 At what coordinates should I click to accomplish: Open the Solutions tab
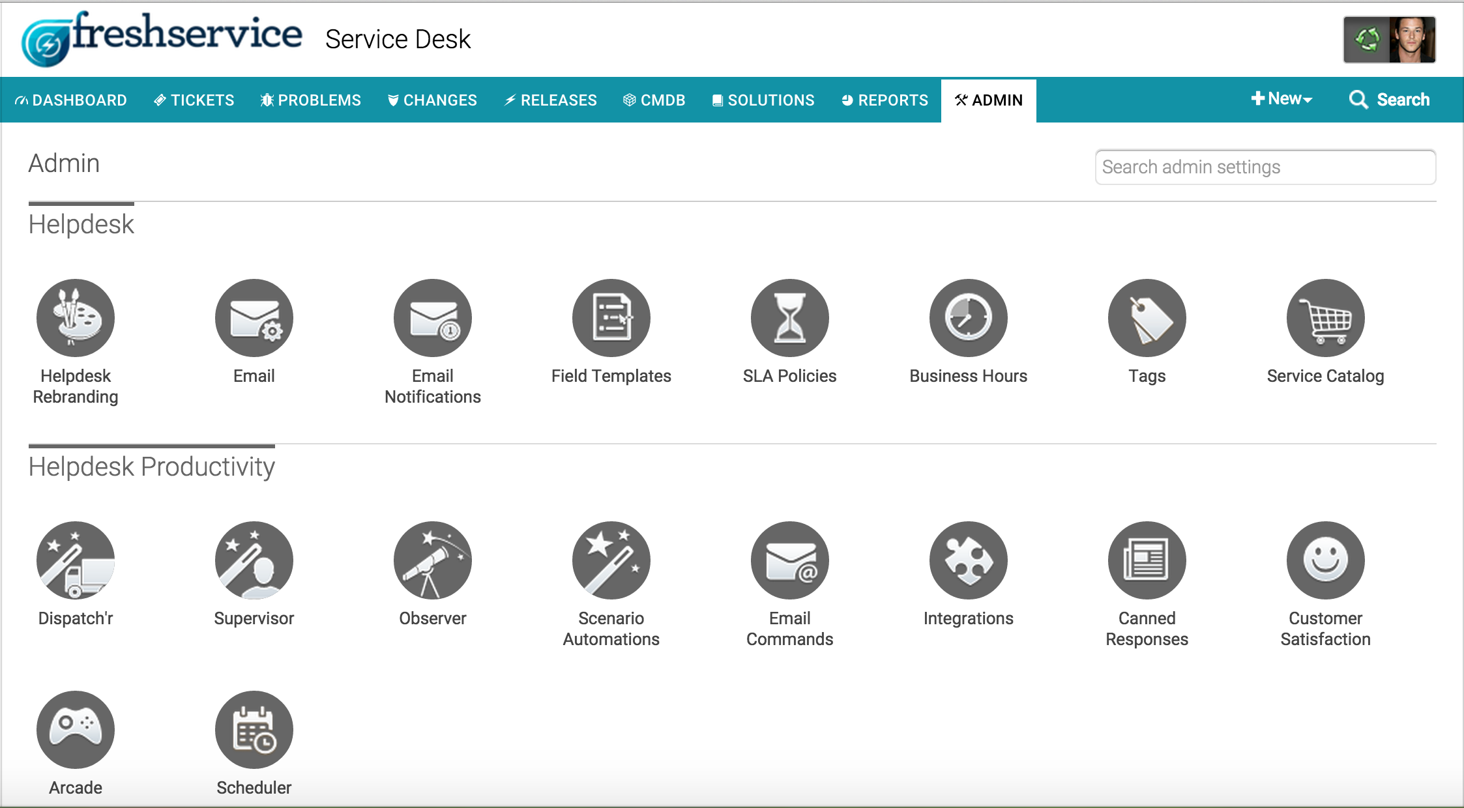(x=763, y=100)
